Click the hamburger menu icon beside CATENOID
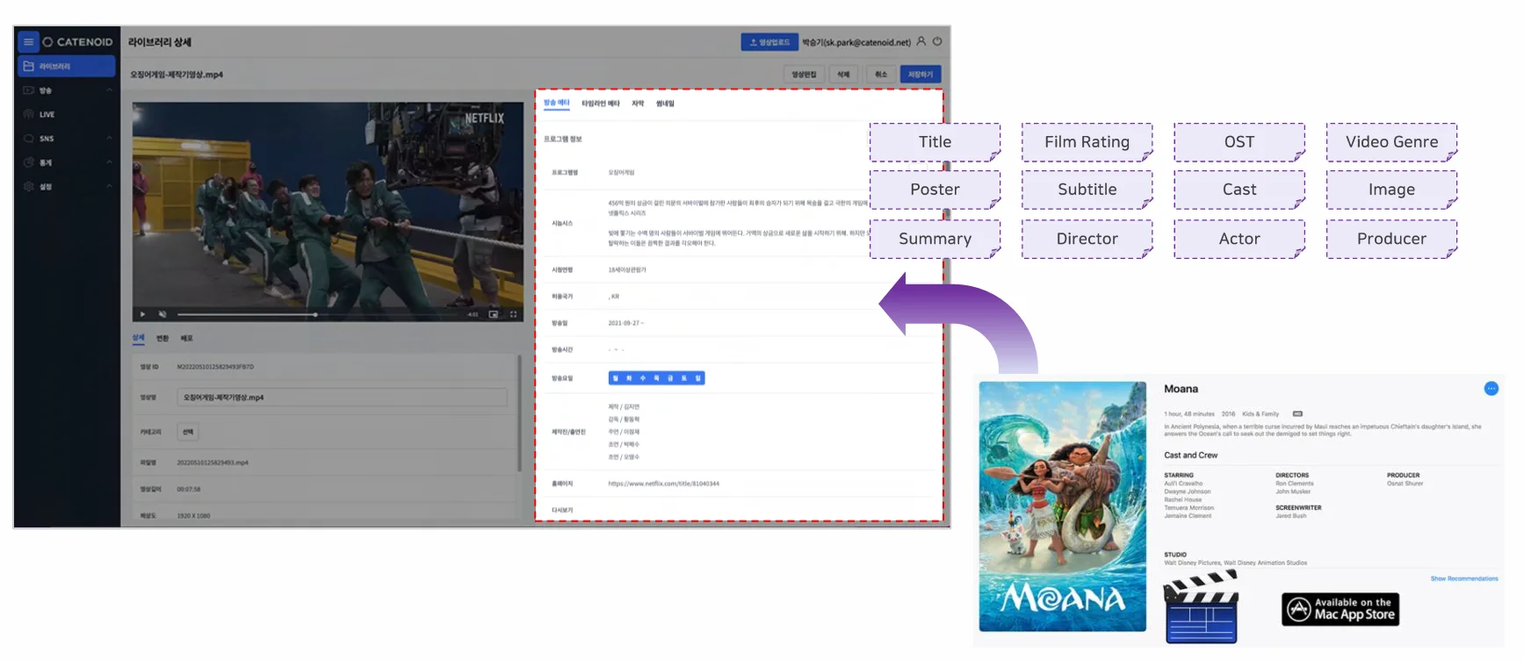The height and width of the screenshot is (660, 1524). 28,41
